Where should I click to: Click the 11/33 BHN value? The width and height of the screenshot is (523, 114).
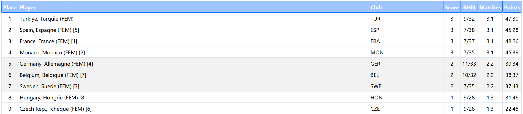click(x=469, y=64)
